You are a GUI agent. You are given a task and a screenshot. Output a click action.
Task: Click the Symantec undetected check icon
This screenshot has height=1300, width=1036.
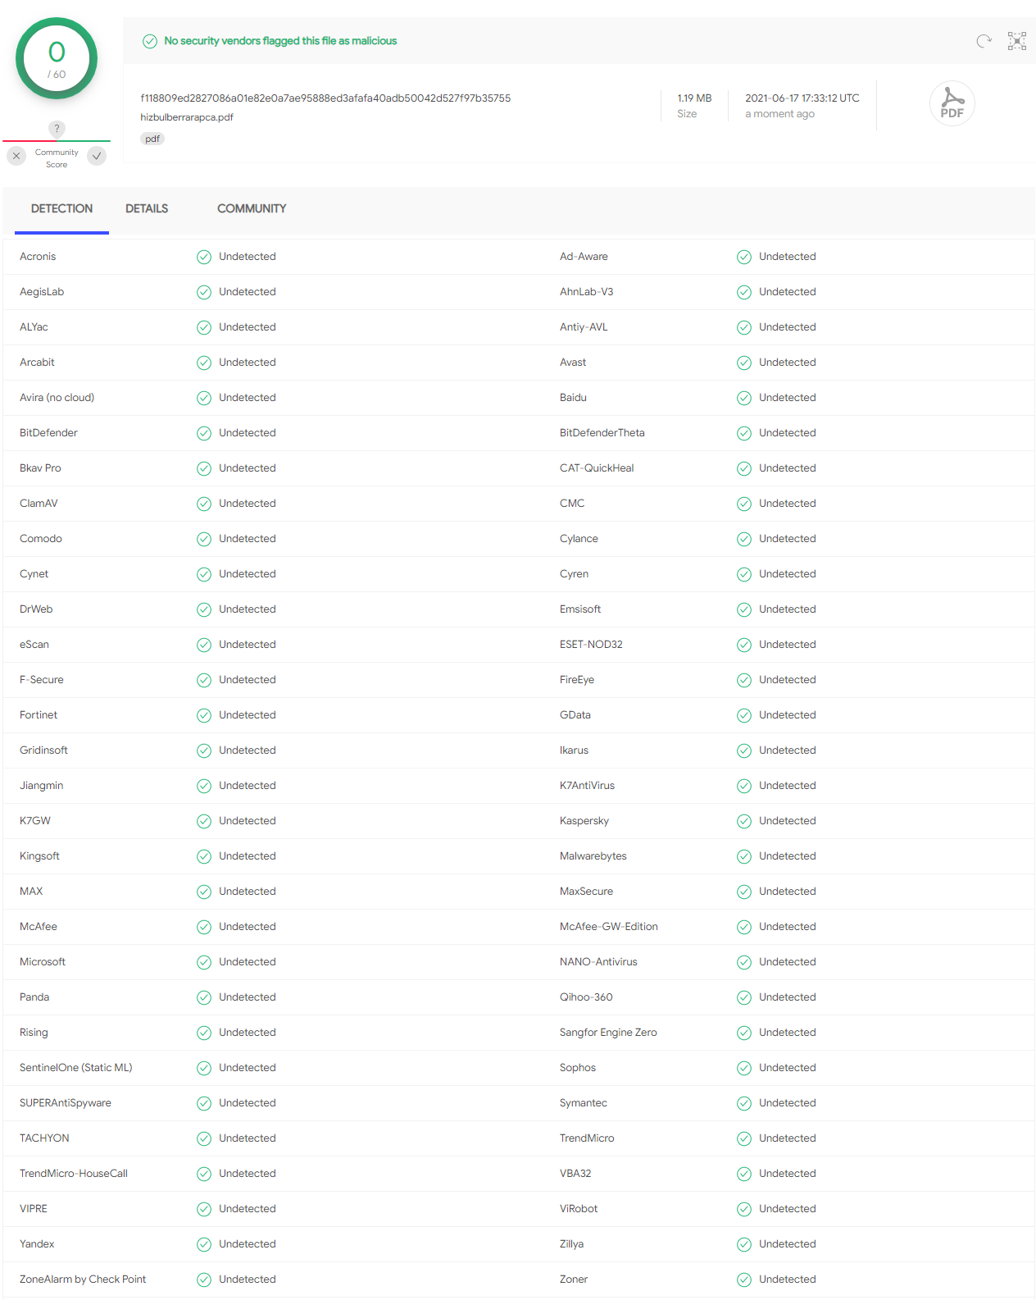744,1103
